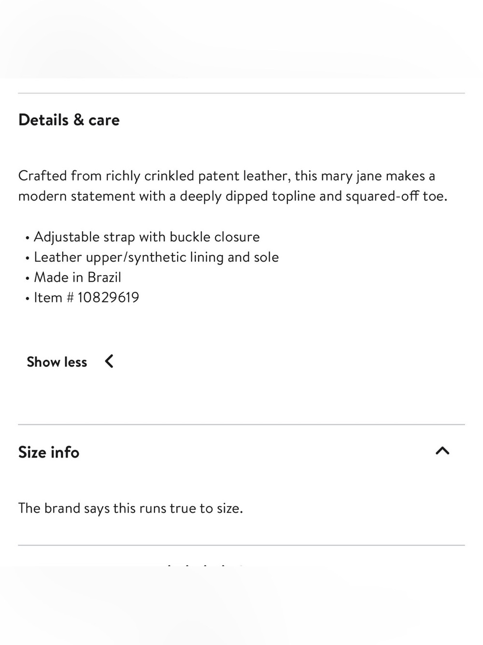The height and width of the screenshot is (645, 483).
Task: Click the Show less link
Action: click(x=57, y=362)
